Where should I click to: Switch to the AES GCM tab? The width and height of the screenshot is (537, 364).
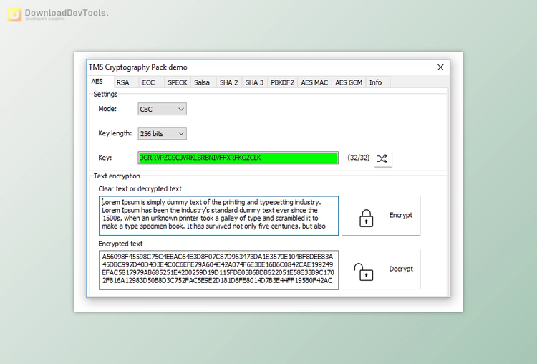click(x=349, y=82)
